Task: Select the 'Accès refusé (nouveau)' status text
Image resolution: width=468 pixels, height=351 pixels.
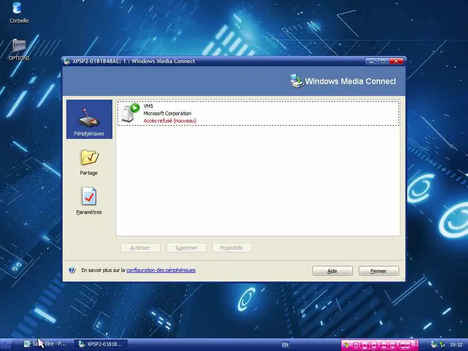Action: click(170, 121)
